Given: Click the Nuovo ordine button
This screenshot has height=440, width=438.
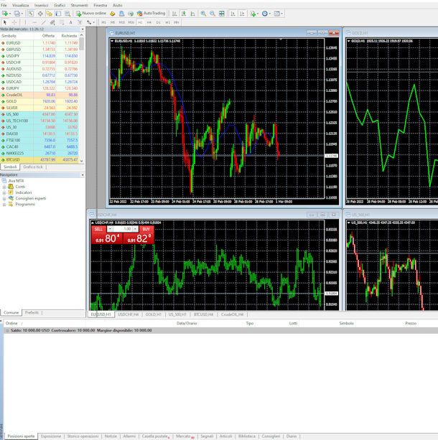Looking at the screenshot, I should click(91, 13).
